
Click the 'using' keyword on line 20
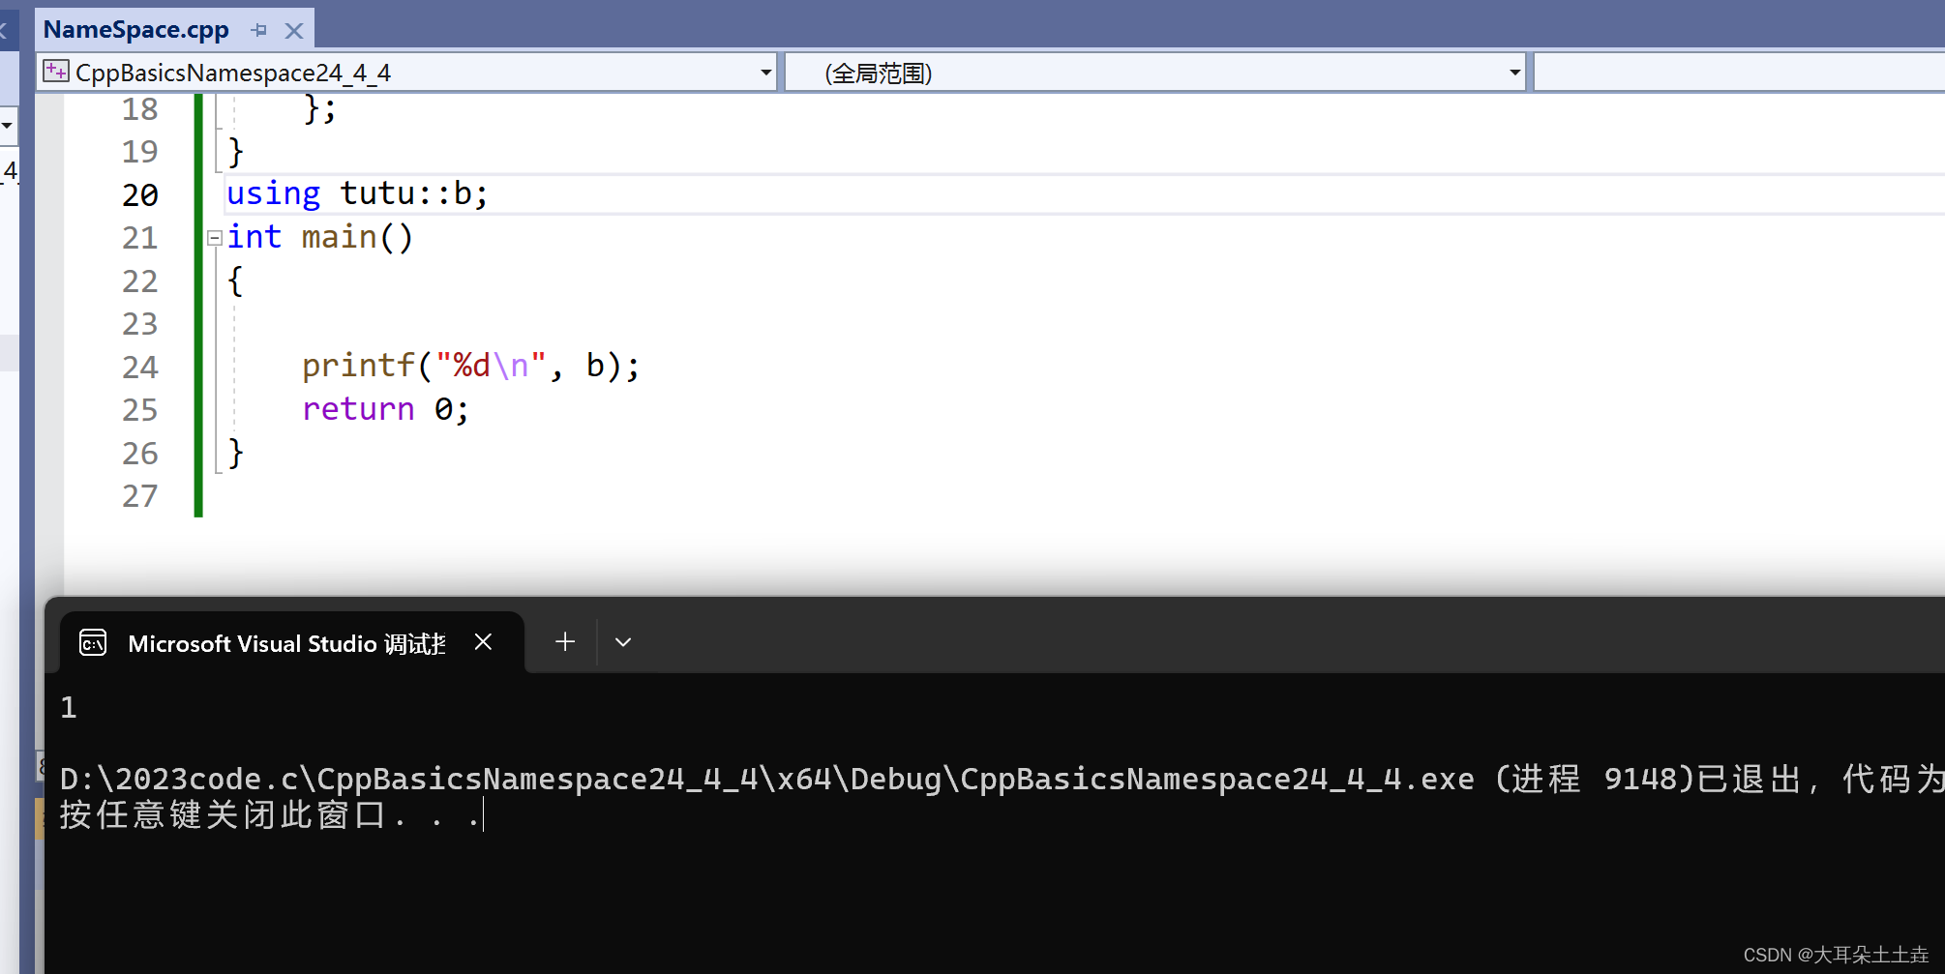(x=273, y=193)
